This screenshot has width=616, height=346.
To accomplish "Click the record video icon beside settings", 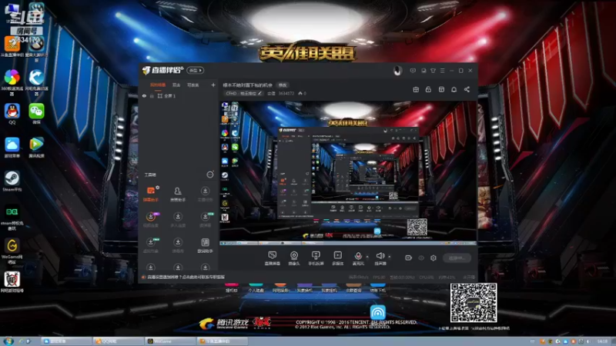I will click(x=409, y=258).
